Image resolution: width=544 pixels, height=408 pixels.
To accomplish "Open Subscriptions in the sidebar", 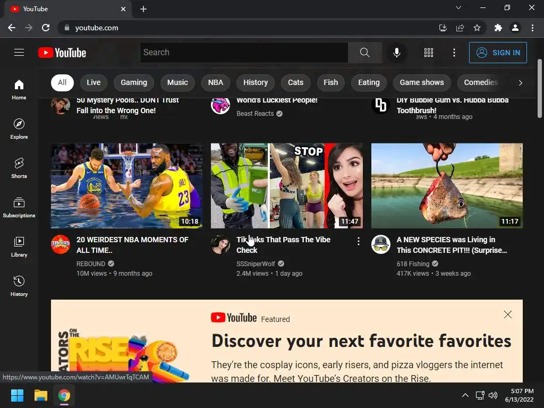I will [19, 208].
